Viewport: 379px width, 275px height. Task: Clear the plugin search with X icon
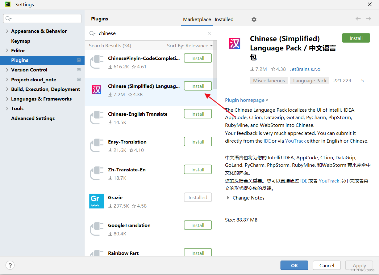coord(209,33)
